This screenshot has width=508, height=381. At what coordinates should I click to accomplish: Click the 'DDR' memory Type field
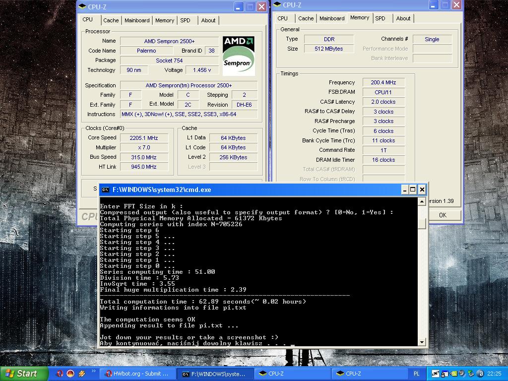click(329, 39)
